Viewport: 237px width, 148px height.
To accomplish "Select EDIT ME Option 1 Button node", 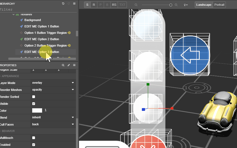I will [42, 26].
